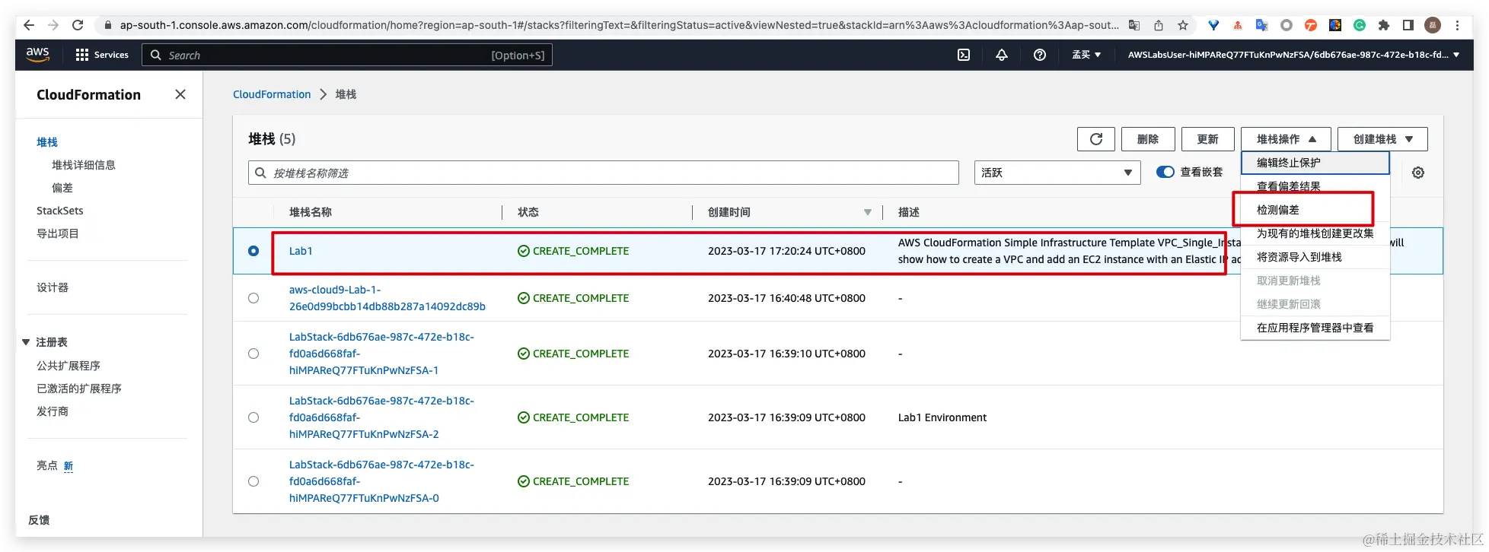Open LabStack link ending hiMPAReQ77FTuKnPwNzFSA-2
The image size is (1489, 552).
381,417
